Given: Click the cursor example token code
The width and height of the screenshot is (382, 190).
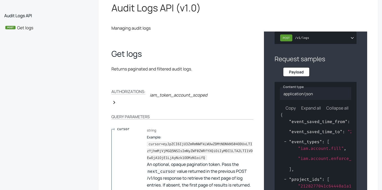Looking at the screenshot, I should coord(199,151).
